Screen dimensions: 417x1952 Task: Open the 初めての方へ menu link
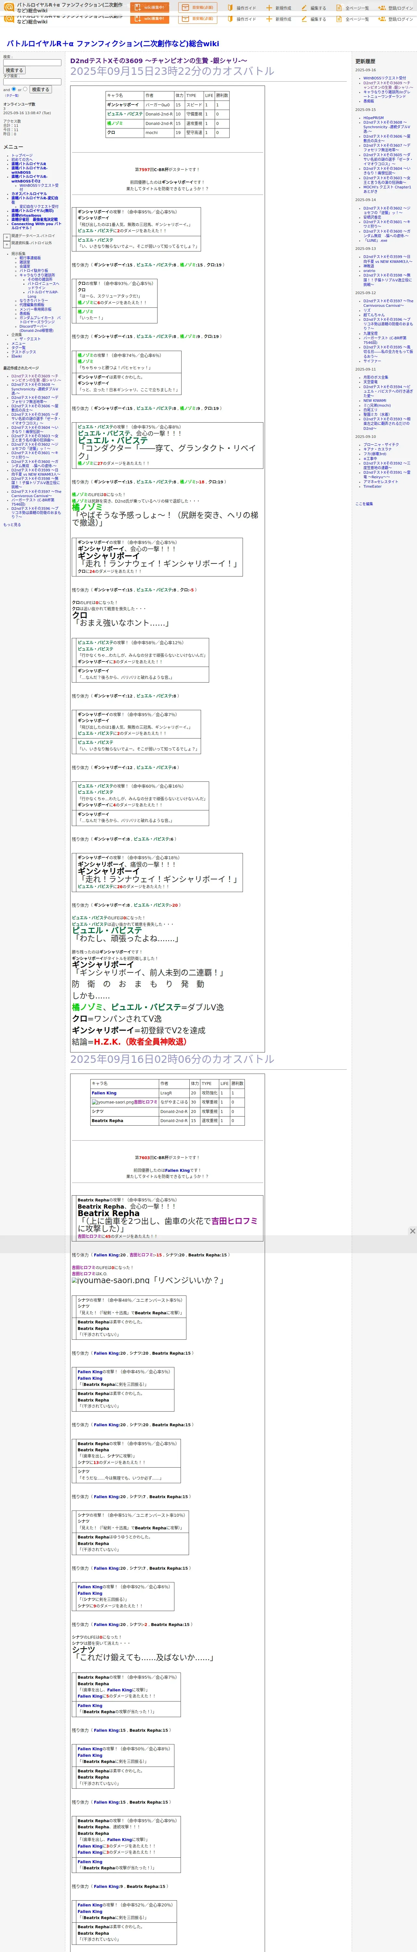point(22,160)
